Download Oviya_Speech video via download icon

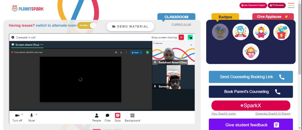click(x=121, y=52)
